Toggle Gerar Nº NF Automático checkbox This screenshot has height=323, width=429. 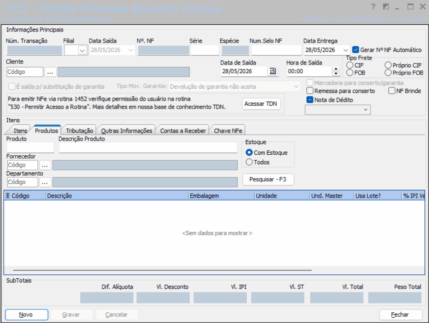click(x=355, y=50)
